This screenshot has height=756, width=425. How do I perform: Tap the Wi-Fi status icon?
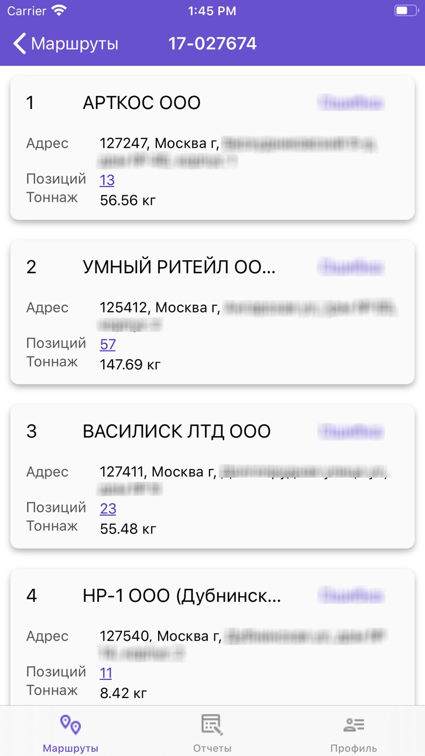[59, 11]
